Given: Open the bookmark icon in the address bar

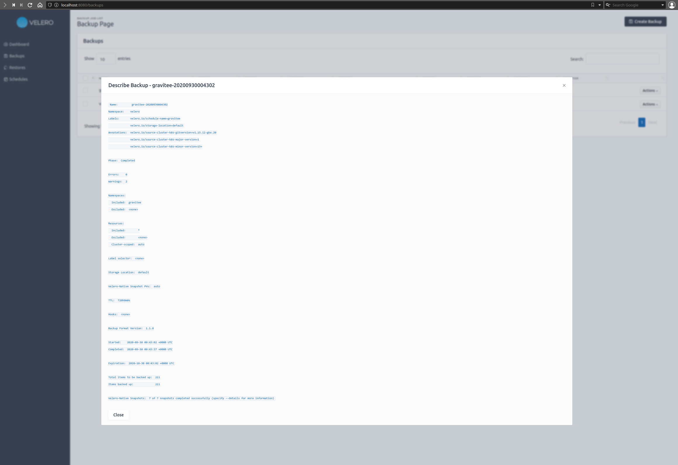Looking at the screenshot, I should pyautogui.click(x=593, y=5).
